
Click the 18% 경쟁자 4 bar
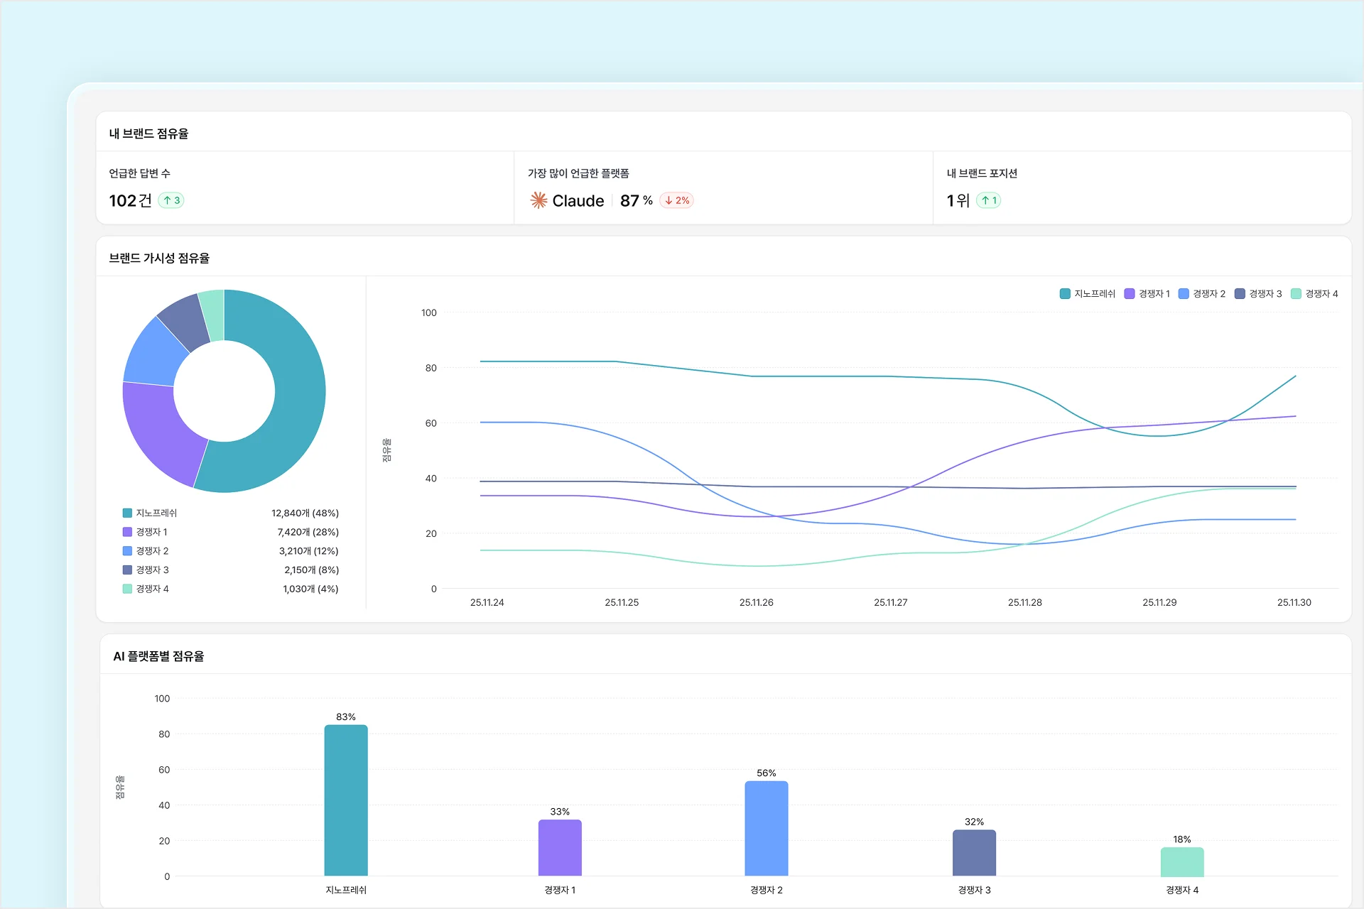(x=1181, y=861)
